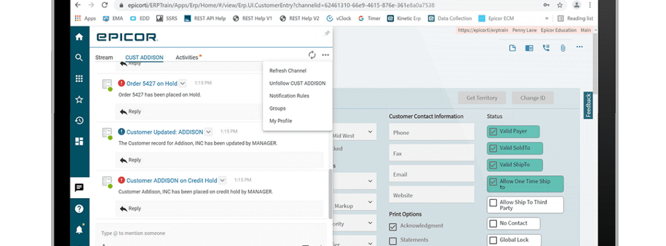
Task: Click the message box 'Type @ to mention someone'
Action: tap(211, 233)
